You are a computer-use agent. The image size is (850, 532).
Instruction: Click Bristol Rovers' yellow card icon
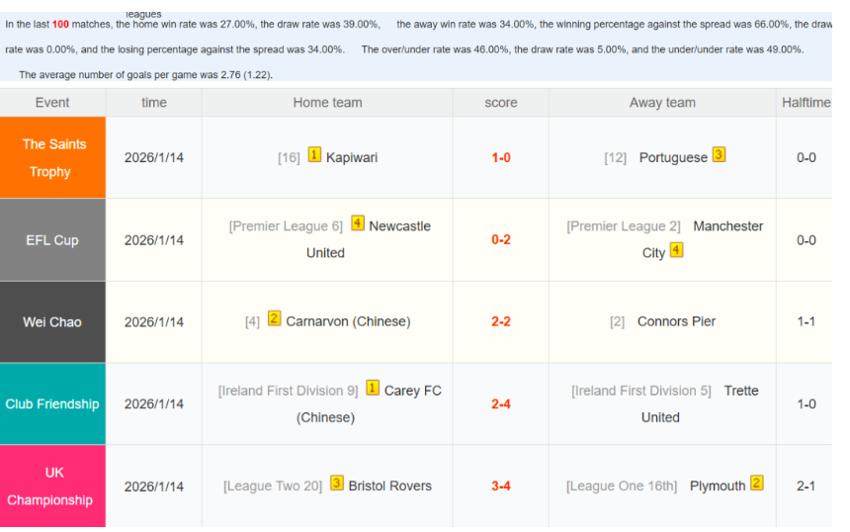[x=337, y=484]
